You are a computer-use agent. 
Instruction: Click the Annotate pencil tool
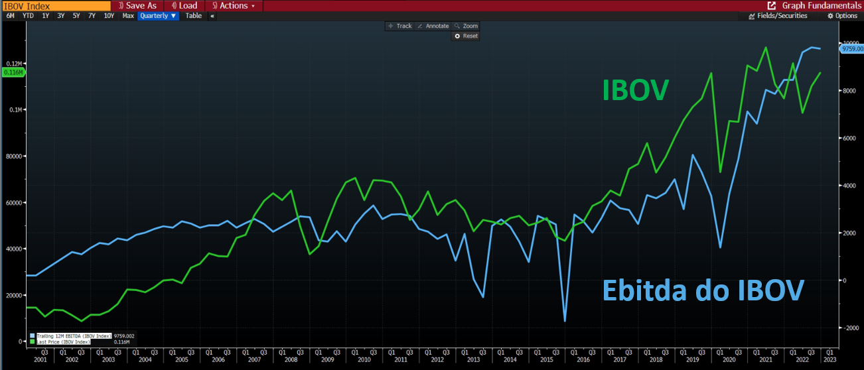(x=433, y=26)
